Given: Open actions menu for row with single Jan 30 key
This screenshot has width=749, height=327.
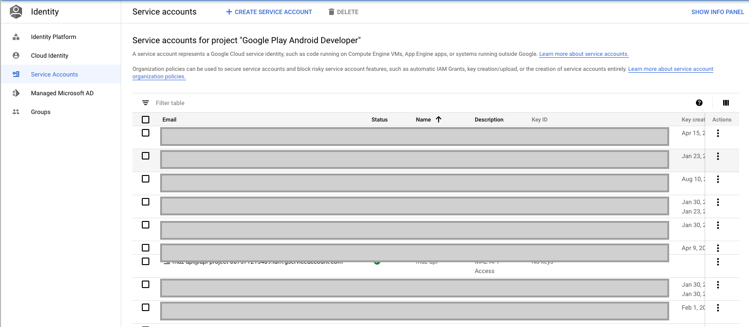Looking at the screenshot, I should 718,225.
